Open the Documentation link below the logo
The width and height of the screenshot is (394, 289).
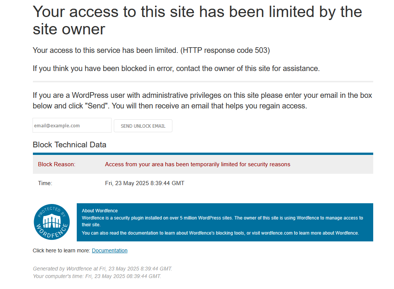click(110, 250)
